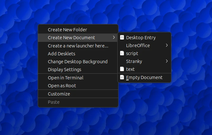Open Add Desklets option

pyautogui.click(x=61, y=54)
